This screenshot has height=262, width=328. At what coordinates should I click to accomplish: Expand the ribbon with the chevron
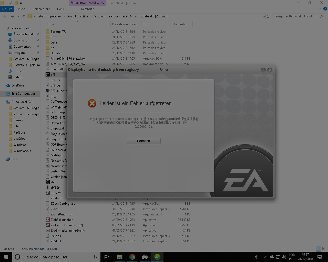pos(319,9)
